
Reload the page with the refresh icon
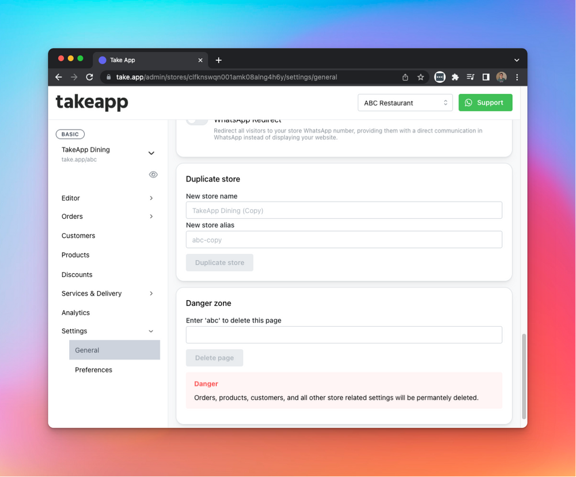89,77
